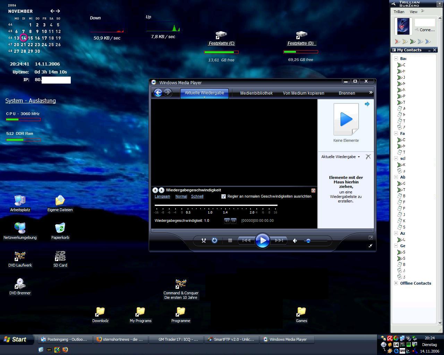Select the Netzwerkumgebung desktop icon
Screen dimensions: 444x355
(20, 231)
